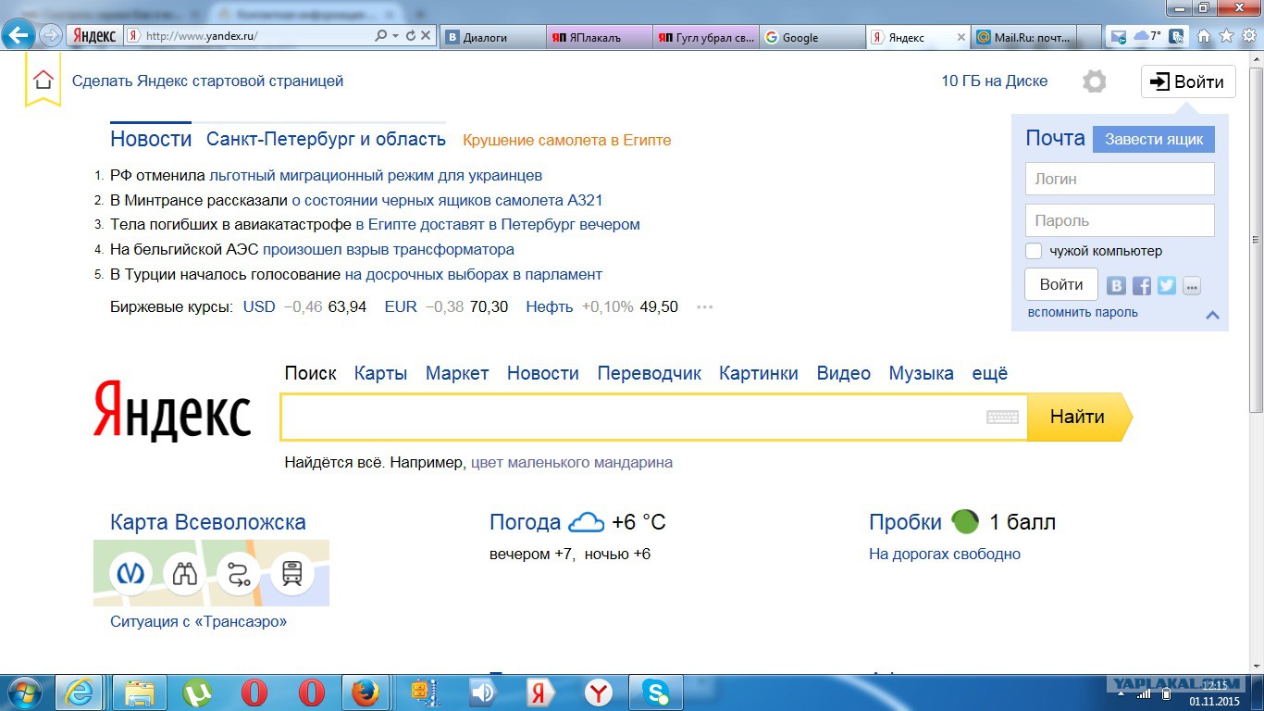This screenshot has width=1264, height=711.
Task: Switch to the Google browser tab
Action: 811,37
